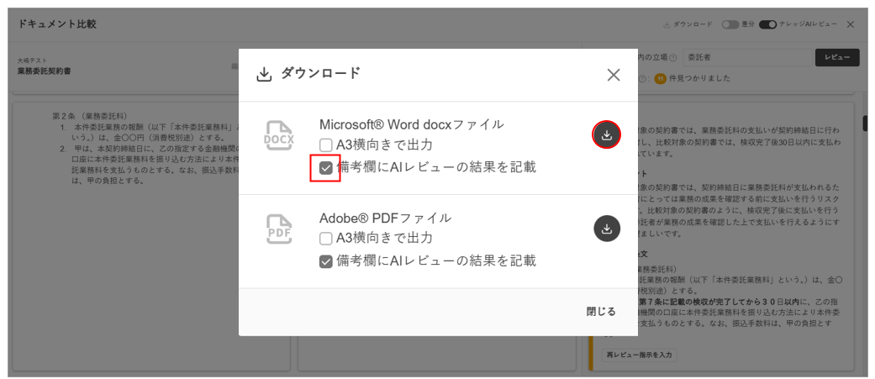The image size is (875, 379).
Task: Click the black レビュー button
Action: [x=836, y=57]
